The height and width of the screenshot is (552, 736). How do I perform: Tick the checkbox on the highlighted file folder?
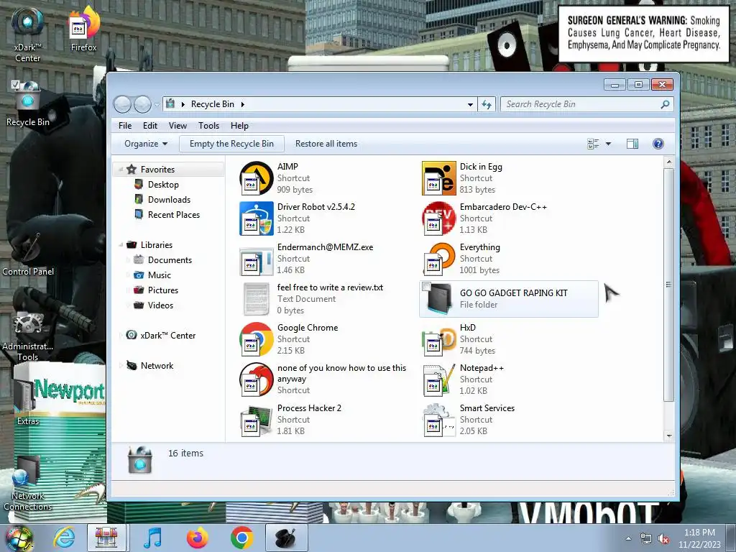(x=426, y=286)
